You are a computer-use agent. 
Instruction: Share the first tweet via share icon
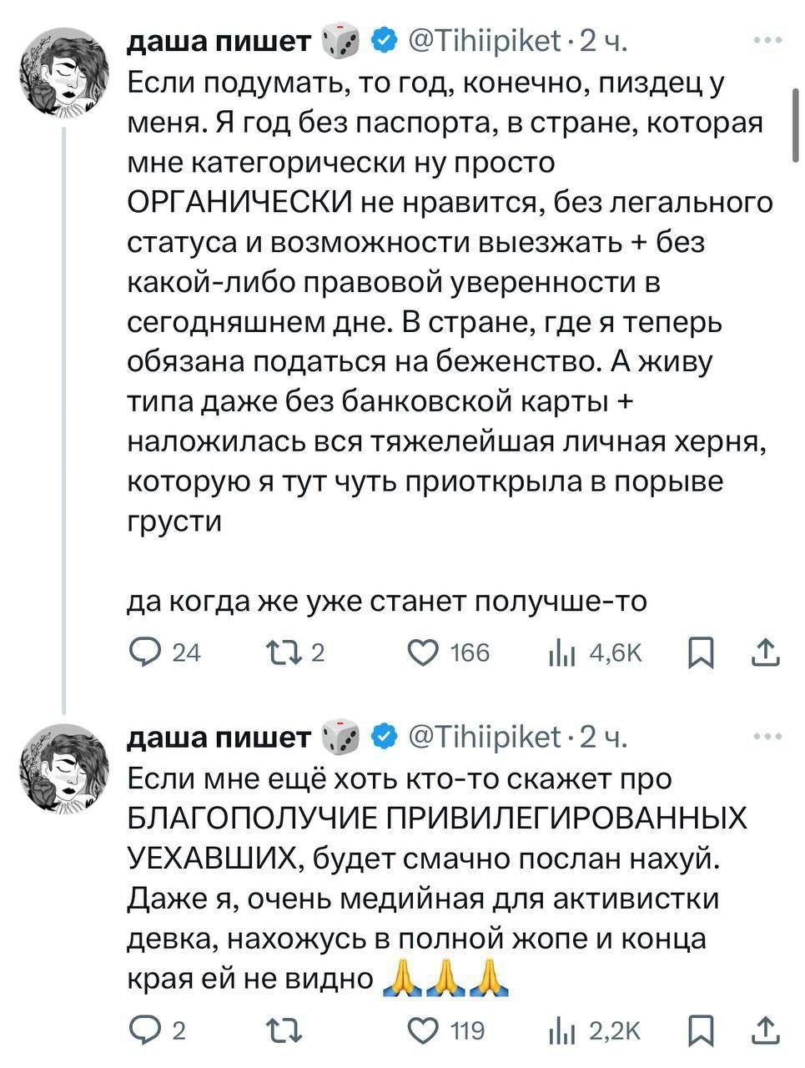pyautogui.click(x=764, y=652)
